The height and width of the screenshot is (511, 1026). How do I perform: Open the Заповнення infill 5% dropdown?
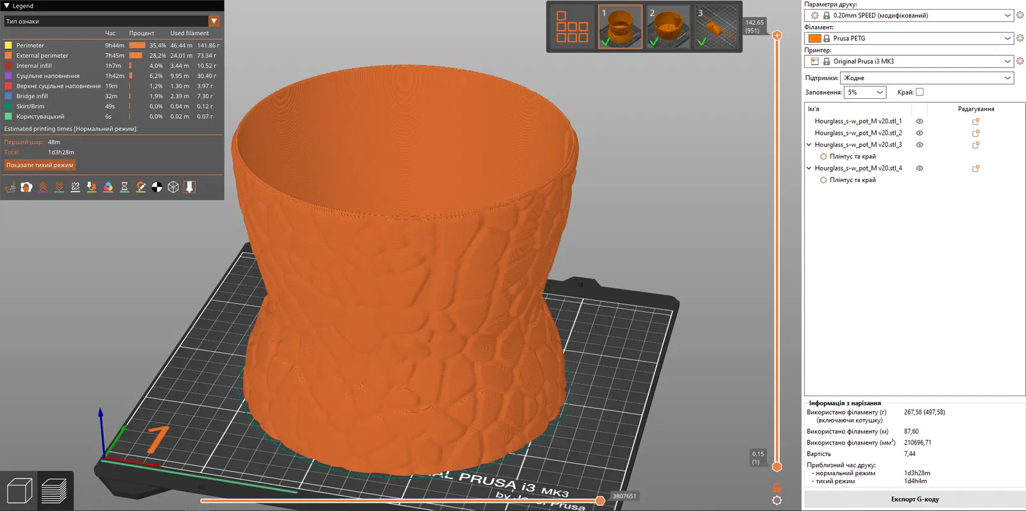tap(865, 92)
